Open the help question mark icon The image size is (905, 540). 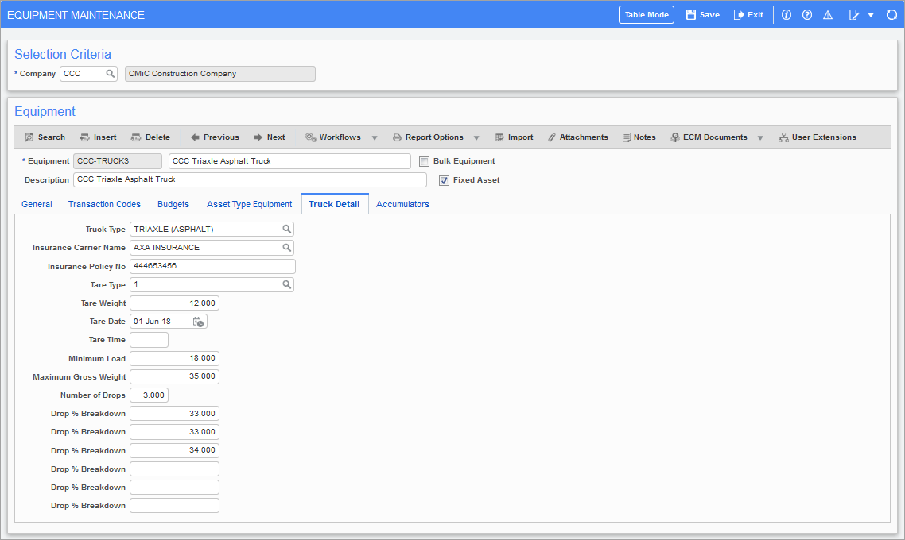[x=807, y=15]
